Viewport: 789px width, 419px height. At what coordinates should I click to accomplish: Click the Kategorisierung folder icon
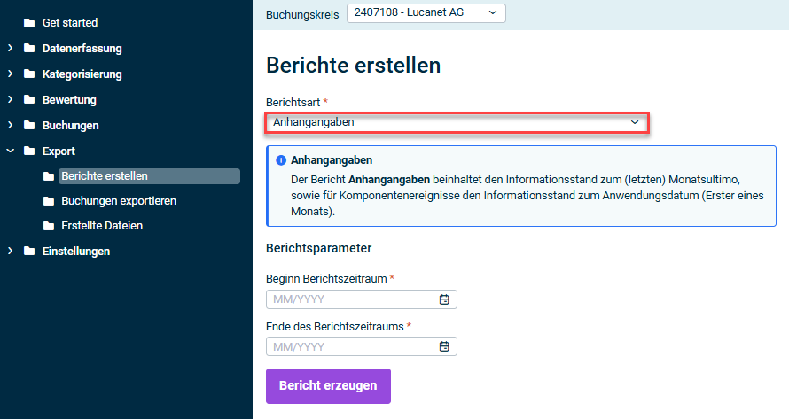[29, 74]
